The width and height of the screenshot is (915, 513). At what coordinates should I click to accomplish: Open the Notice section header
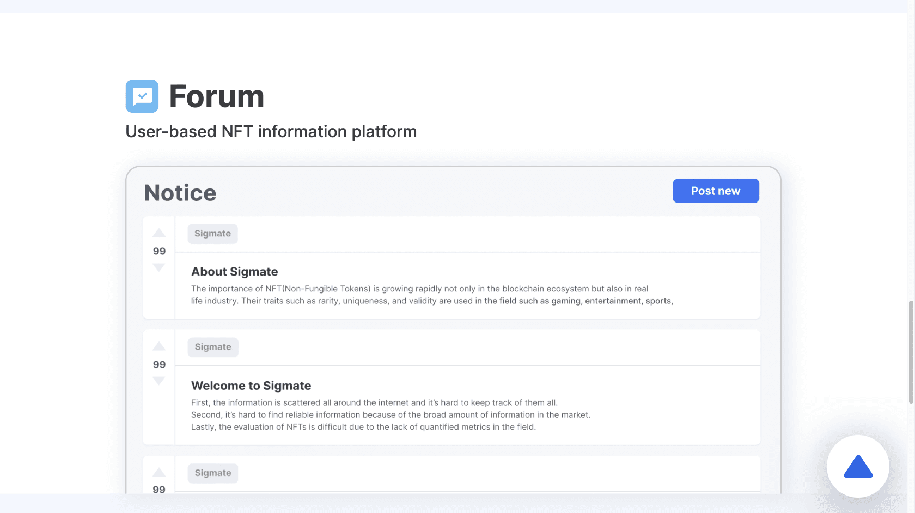pos(180,192)
